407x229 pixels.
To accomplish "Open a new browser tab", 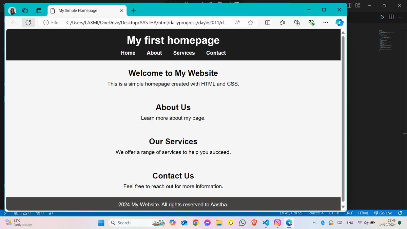I will [x=133, y=11].
